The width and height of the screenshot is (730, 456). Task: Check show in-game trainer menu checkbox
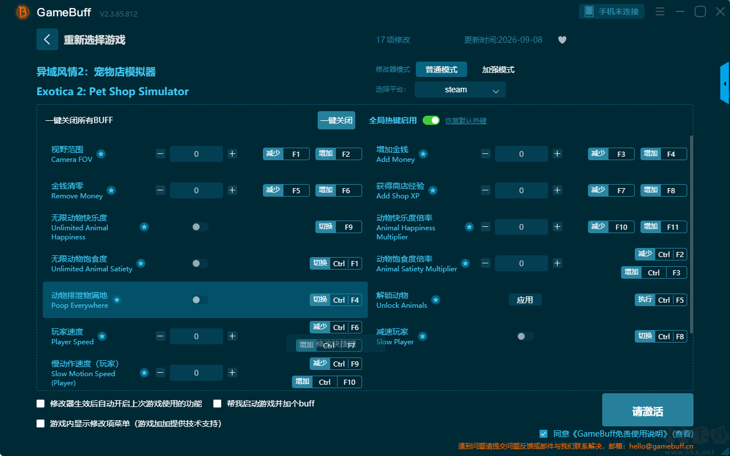40,424
